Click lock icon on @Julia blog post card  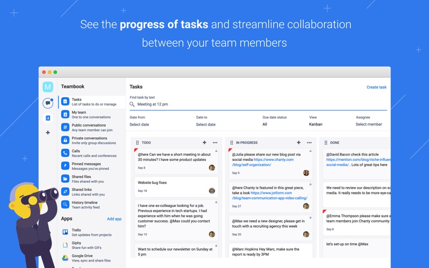click(310, 151)
